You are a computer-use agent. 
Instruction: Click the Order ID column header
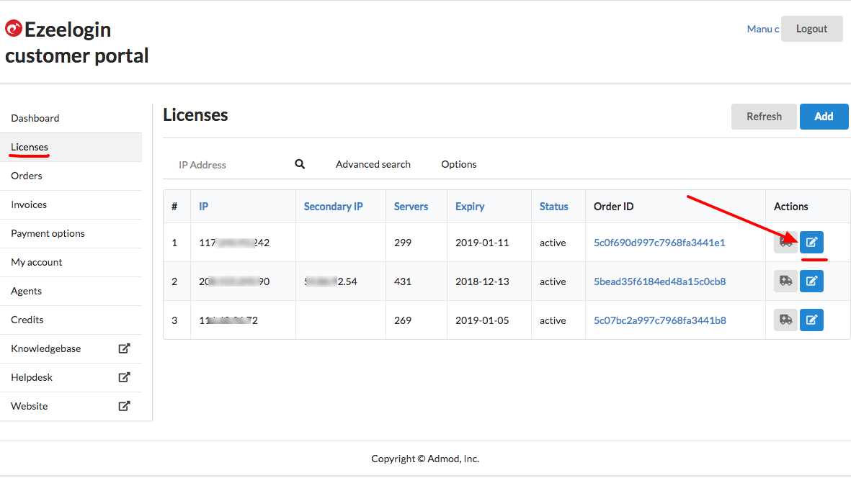pos(613,207)
